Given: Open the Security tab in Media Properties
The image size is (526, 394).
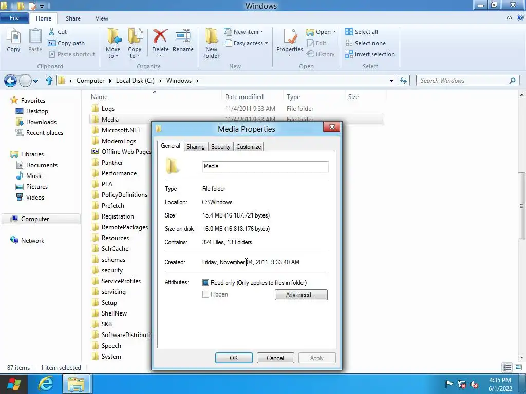Looking at the screenshot, I should click(x=220, y=146).
